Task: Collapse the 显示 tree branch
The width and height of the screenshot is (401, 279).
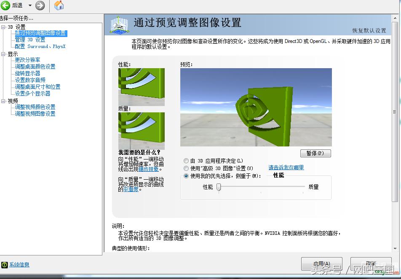Action: tap(3, 53)
